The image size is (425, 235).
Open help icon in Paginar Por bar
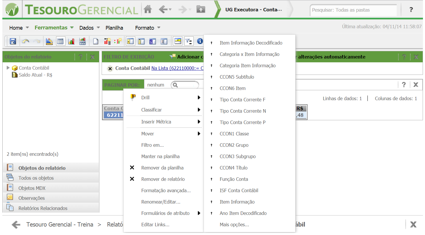[x=404, y=85]
